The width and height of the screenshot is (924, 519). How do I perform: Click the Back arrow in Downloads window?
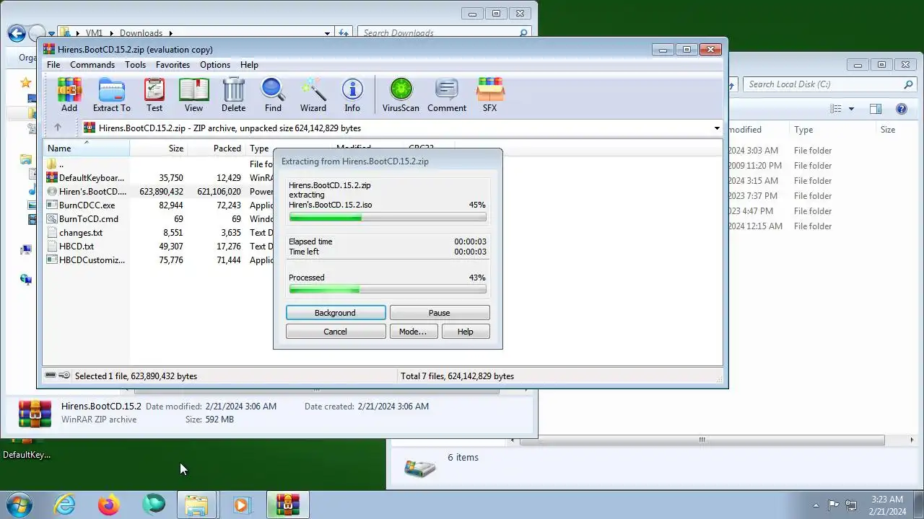point(17,33)
